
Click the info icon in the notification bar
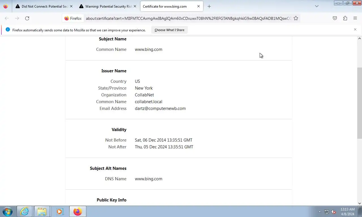click(x=8, y=30)
